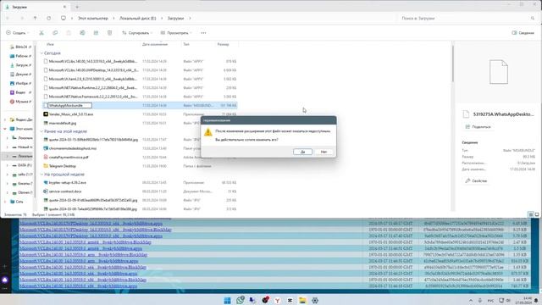542x305 pixels.
Task: Open the three-dots See more menu
Action: [x=203, y=33]
